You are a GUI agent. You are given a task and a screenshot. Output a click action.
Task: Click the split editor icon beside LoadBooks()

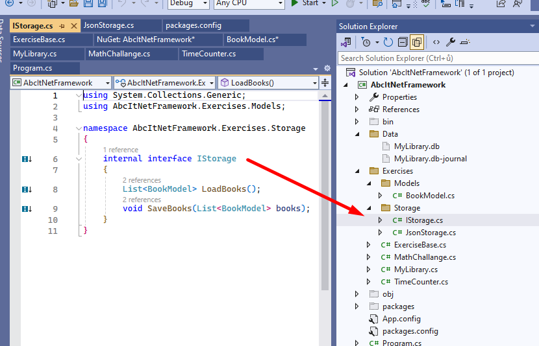click(x=325, y=83)
